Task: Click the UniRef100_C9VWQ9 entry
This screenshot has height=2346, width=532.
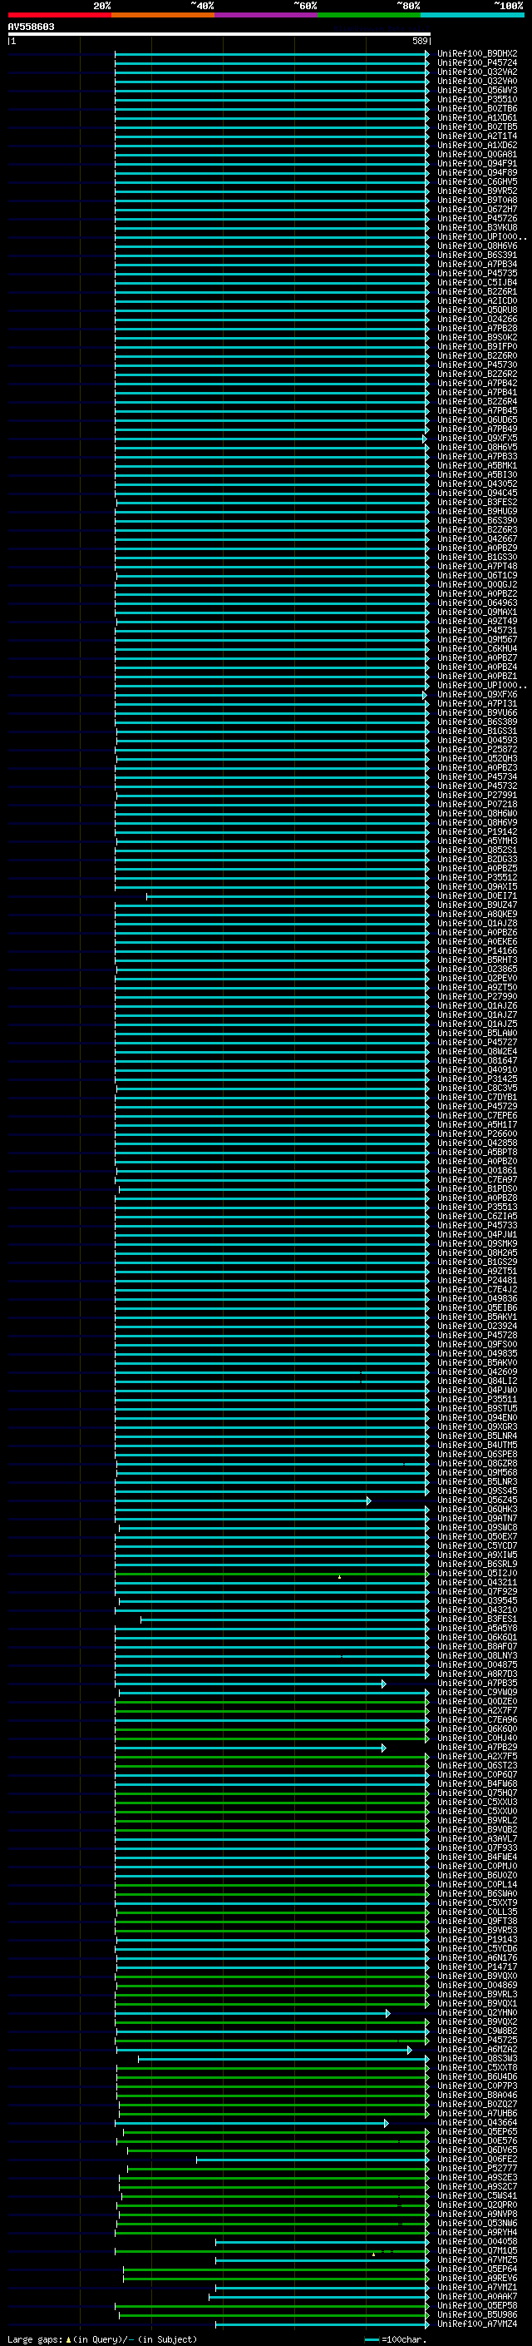Action: (x=477, y=1692)
